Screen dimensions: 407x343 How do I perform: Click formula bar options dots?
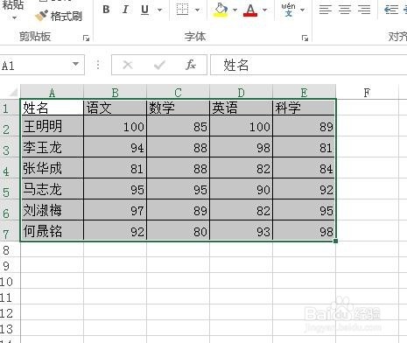[x=98, y=65]
